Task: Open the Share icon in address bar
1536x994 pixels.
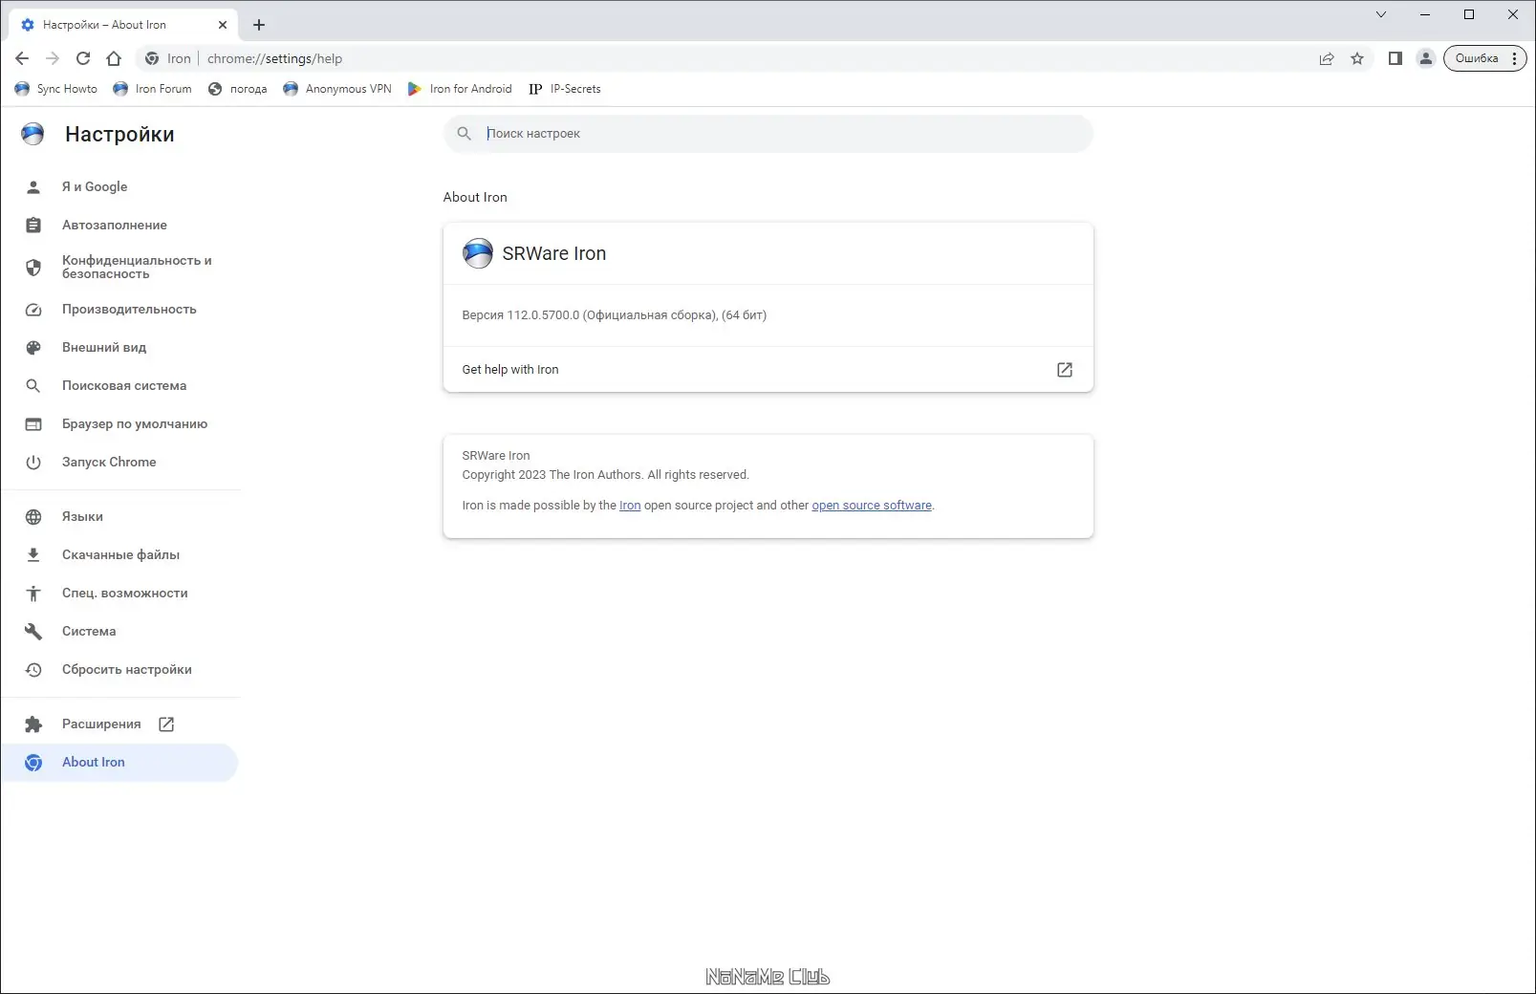Action: pos(1326,58)
